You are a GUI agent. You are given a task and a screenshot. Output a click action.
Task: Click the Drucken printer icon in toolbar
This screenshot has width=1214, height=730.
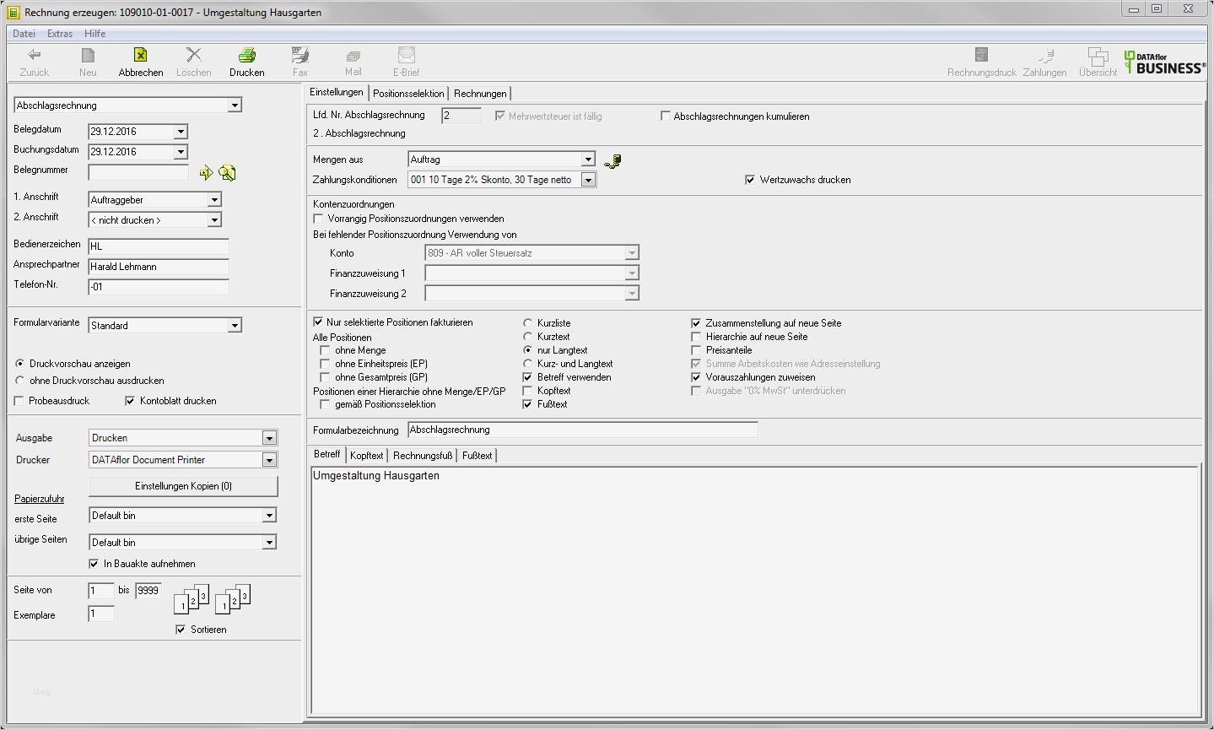coord(246,56)
